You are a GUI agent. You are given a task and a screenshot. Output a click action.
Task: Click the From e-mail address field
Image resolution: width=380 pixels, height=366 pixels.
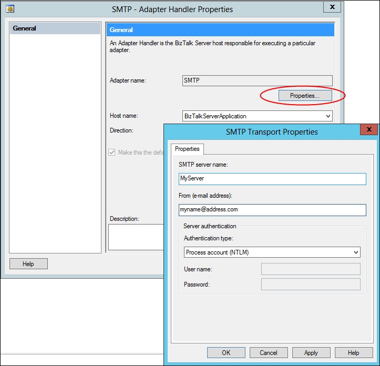point(272,210)
